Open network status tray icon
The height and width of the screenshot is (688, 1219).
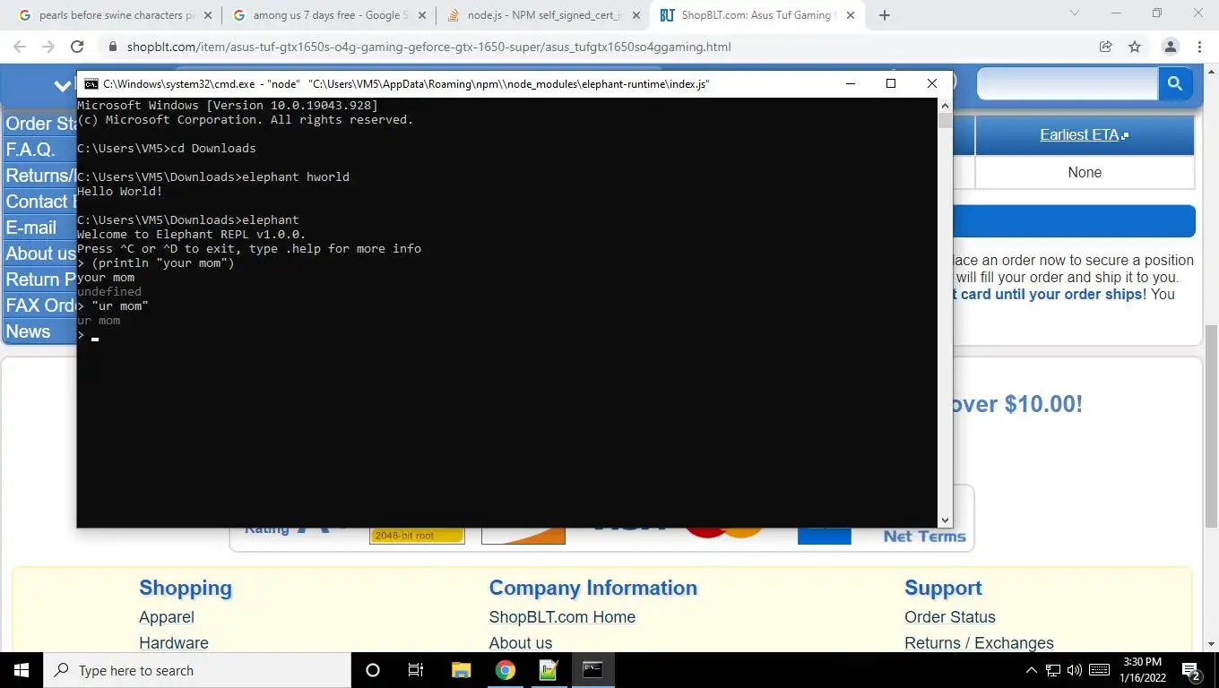(1053, 670)
